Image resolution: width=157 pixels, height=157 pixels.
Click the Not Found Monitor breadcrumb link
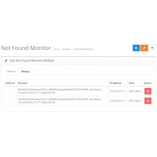click(x=84, y=49)
